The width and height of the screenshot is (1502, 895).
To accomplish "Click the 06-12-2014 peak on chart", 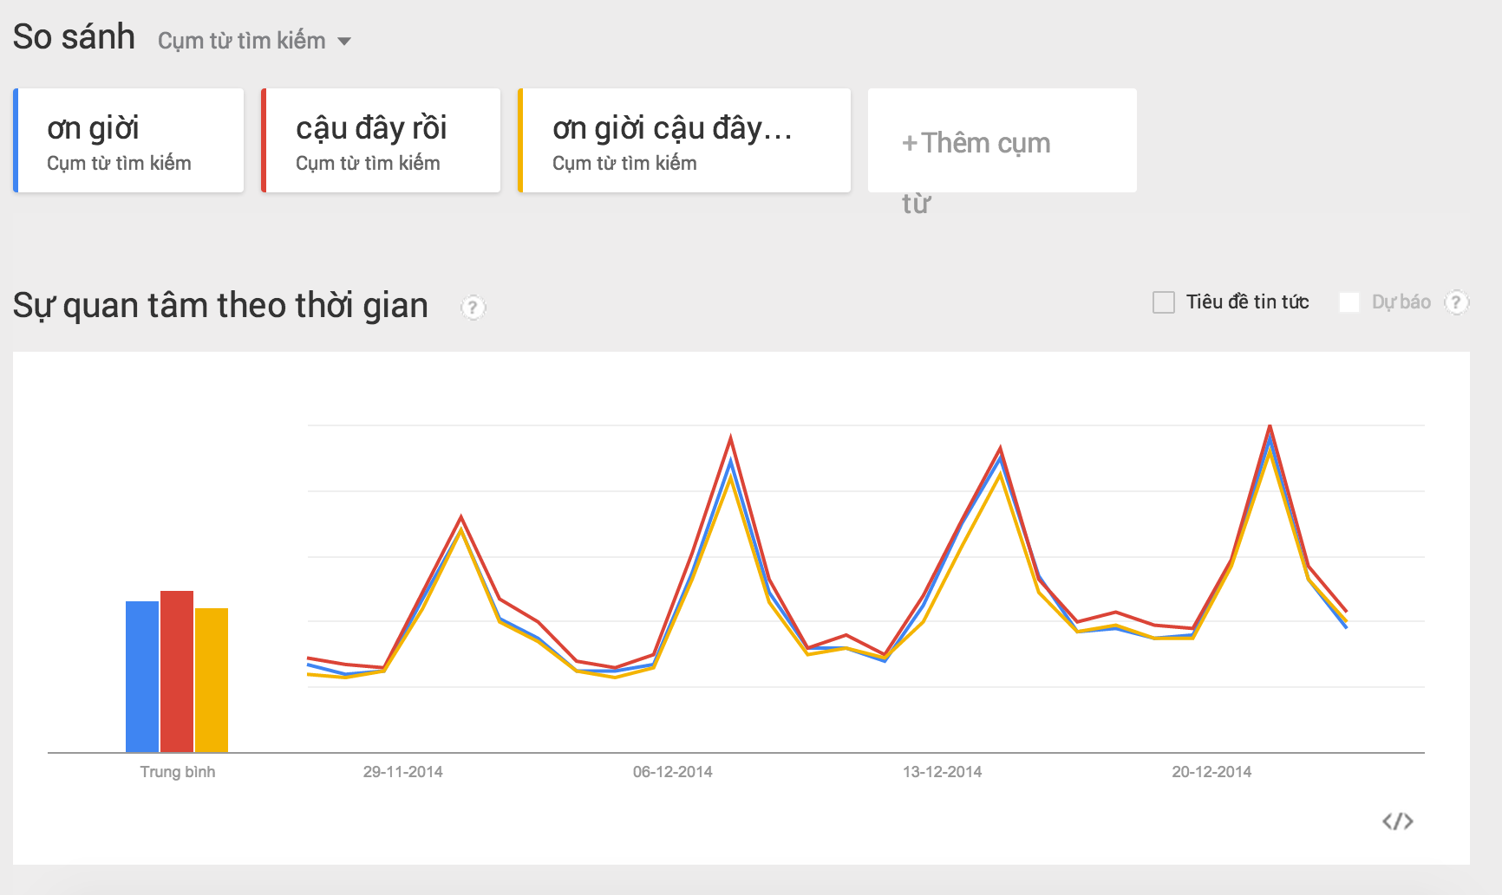I will [x=731, y=439].
